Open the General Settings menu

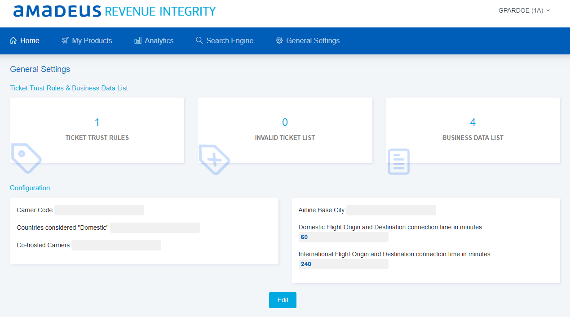click(308, 40)
